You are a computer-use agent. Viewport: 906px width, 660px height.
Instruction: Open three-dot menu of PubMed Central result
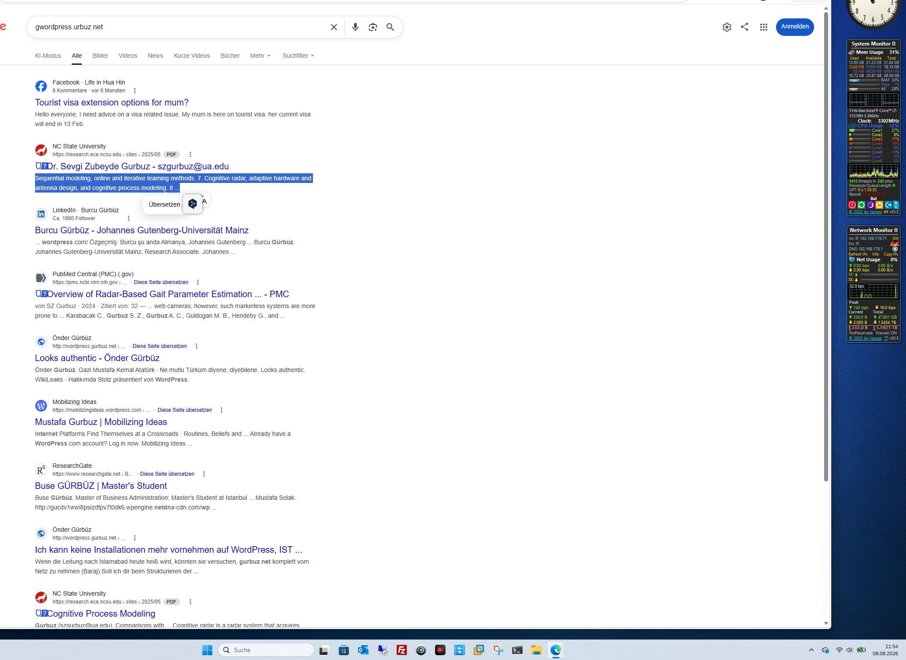pos(198,282)
